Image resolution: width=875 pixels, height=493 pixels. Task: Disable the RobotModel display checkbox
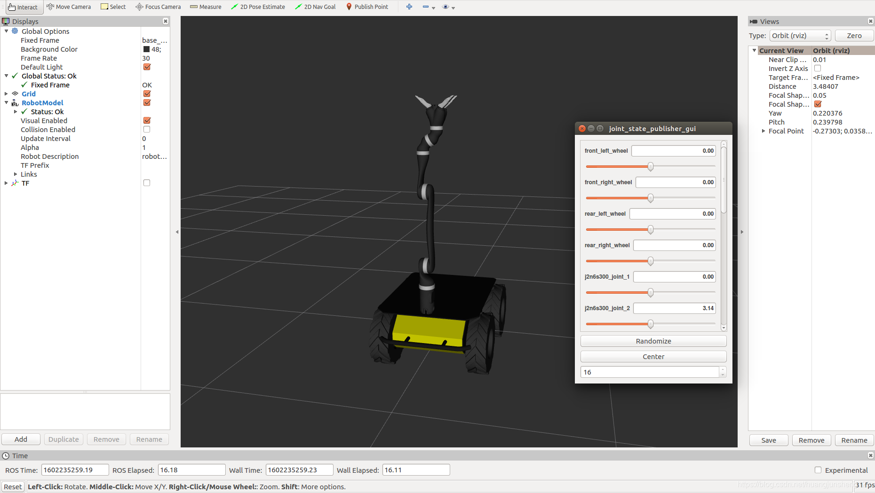tap(147, 102)
